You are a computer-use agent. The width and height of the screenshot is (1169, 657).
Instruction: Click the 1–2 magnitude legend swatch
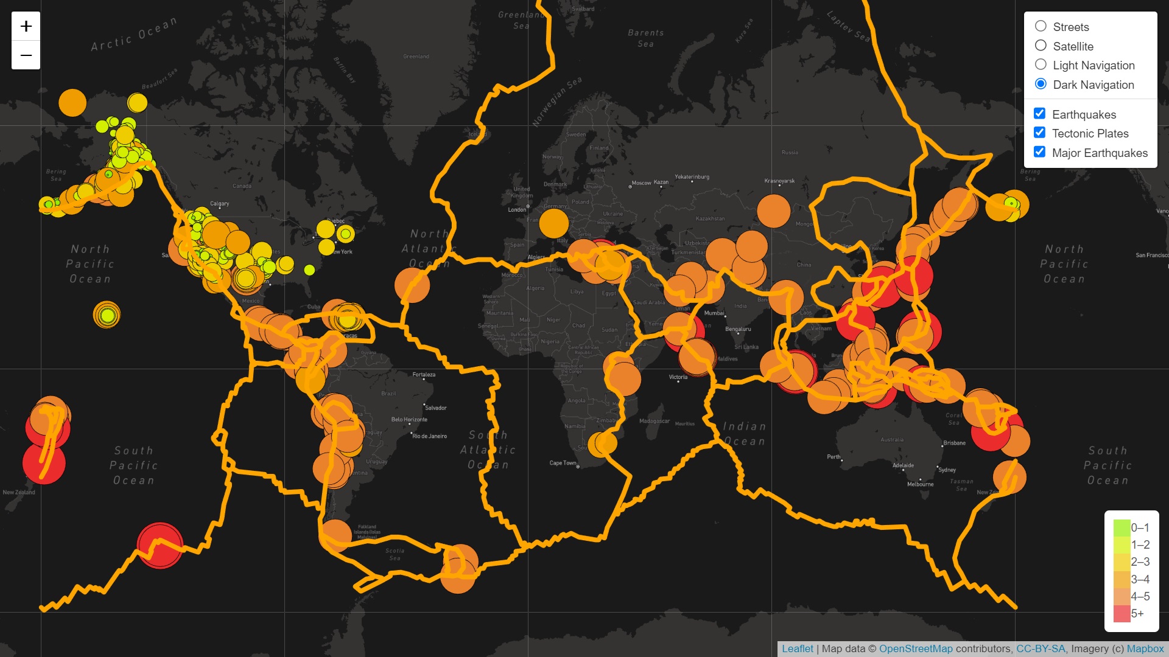click(1122, 544)
